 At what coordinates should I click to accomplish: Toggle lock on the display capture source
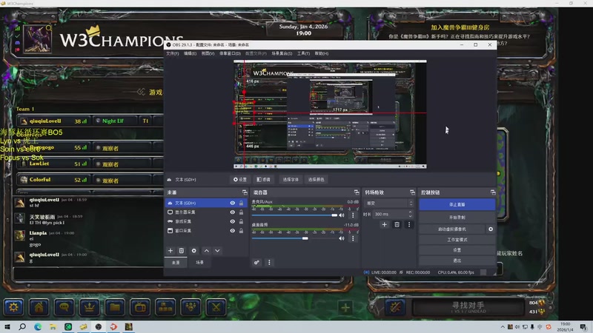(x=242, y=212)
